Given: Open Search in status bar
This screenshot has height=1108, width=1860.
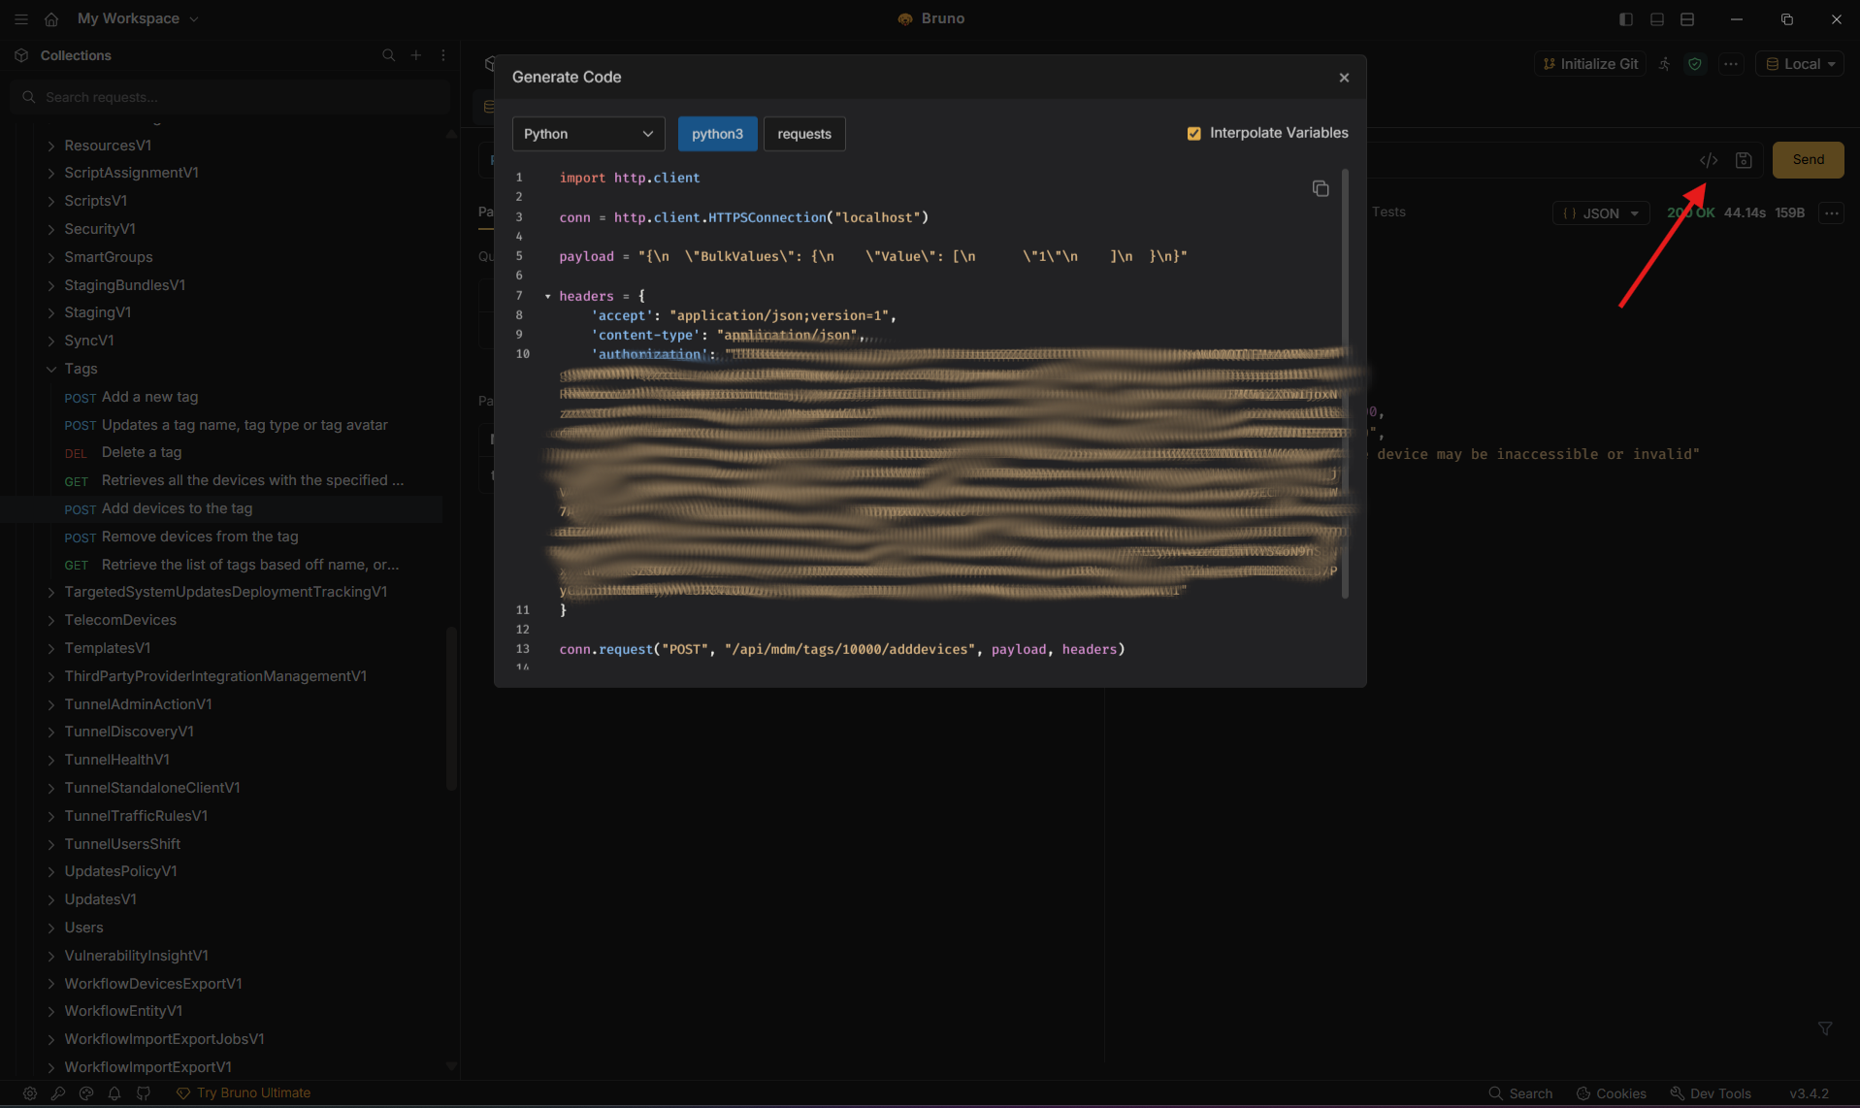Looking at the screenshot, I should pyautogui.click(x=1520, y=1093).
